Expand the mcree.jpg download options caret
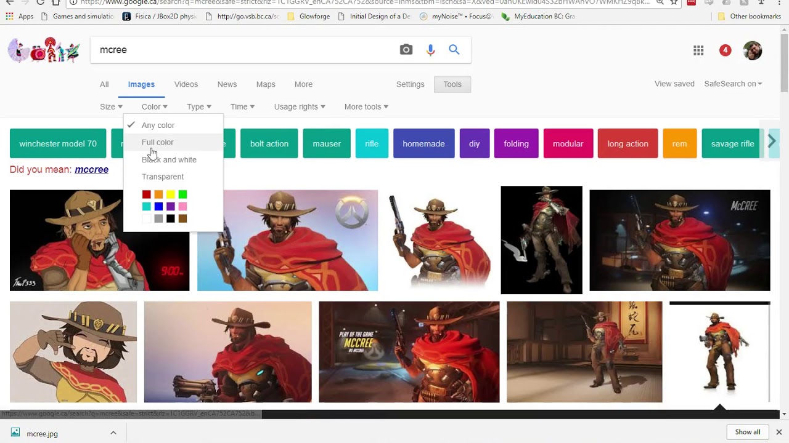Screen dimensions: 789x443 pos(113,433)
